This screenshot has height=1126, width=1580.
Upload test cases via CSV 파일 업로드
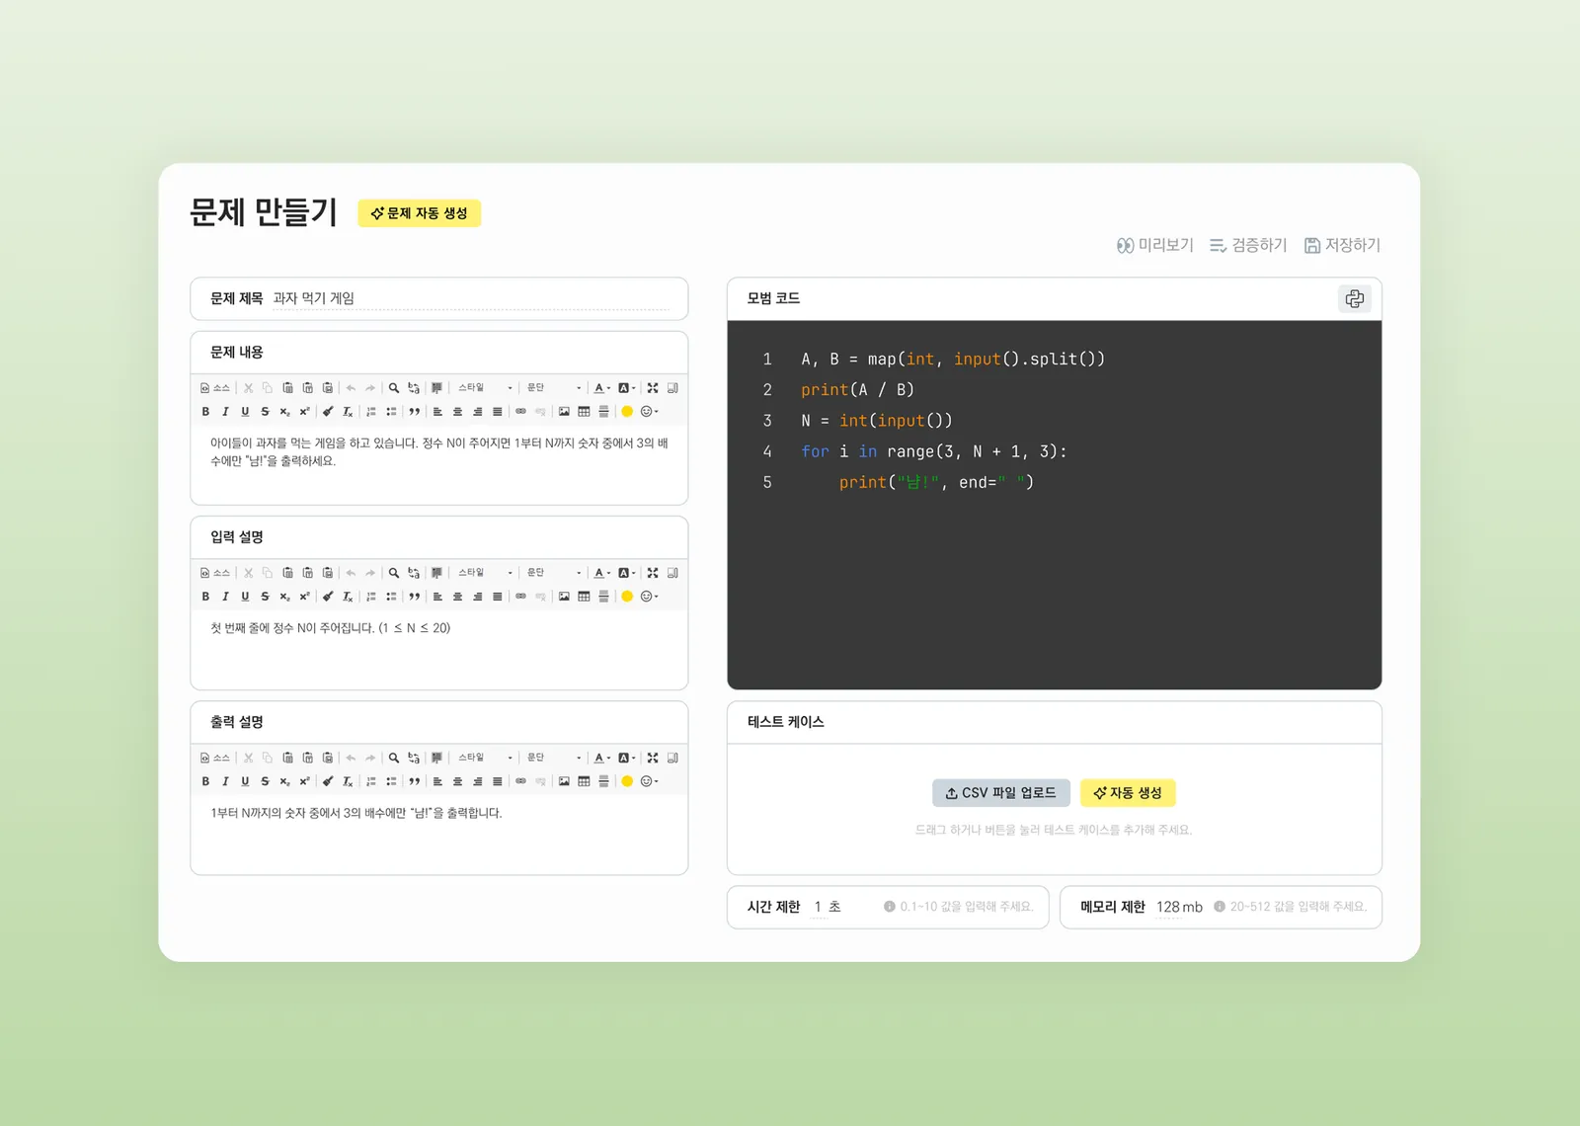click(x=1000, y=793)
